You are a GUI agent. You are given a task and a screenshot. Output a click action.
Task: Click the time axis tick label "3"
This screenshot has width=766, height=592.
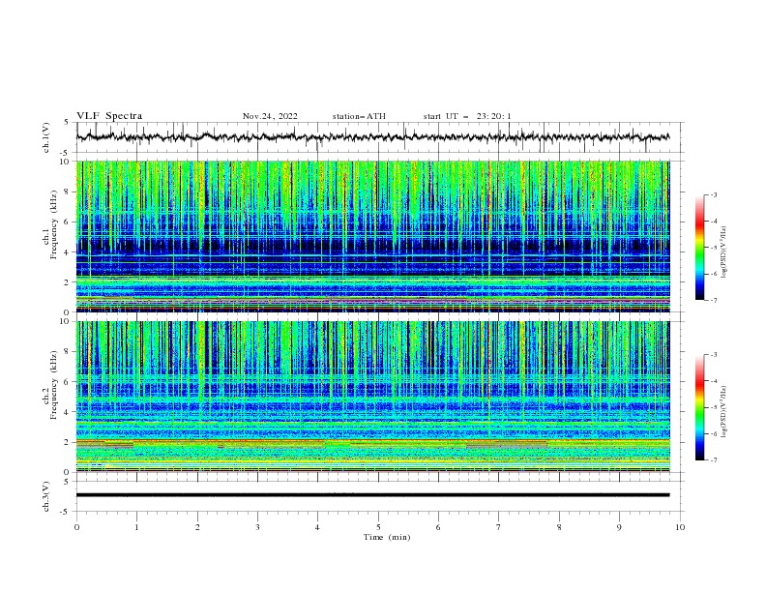pos(257,527)
